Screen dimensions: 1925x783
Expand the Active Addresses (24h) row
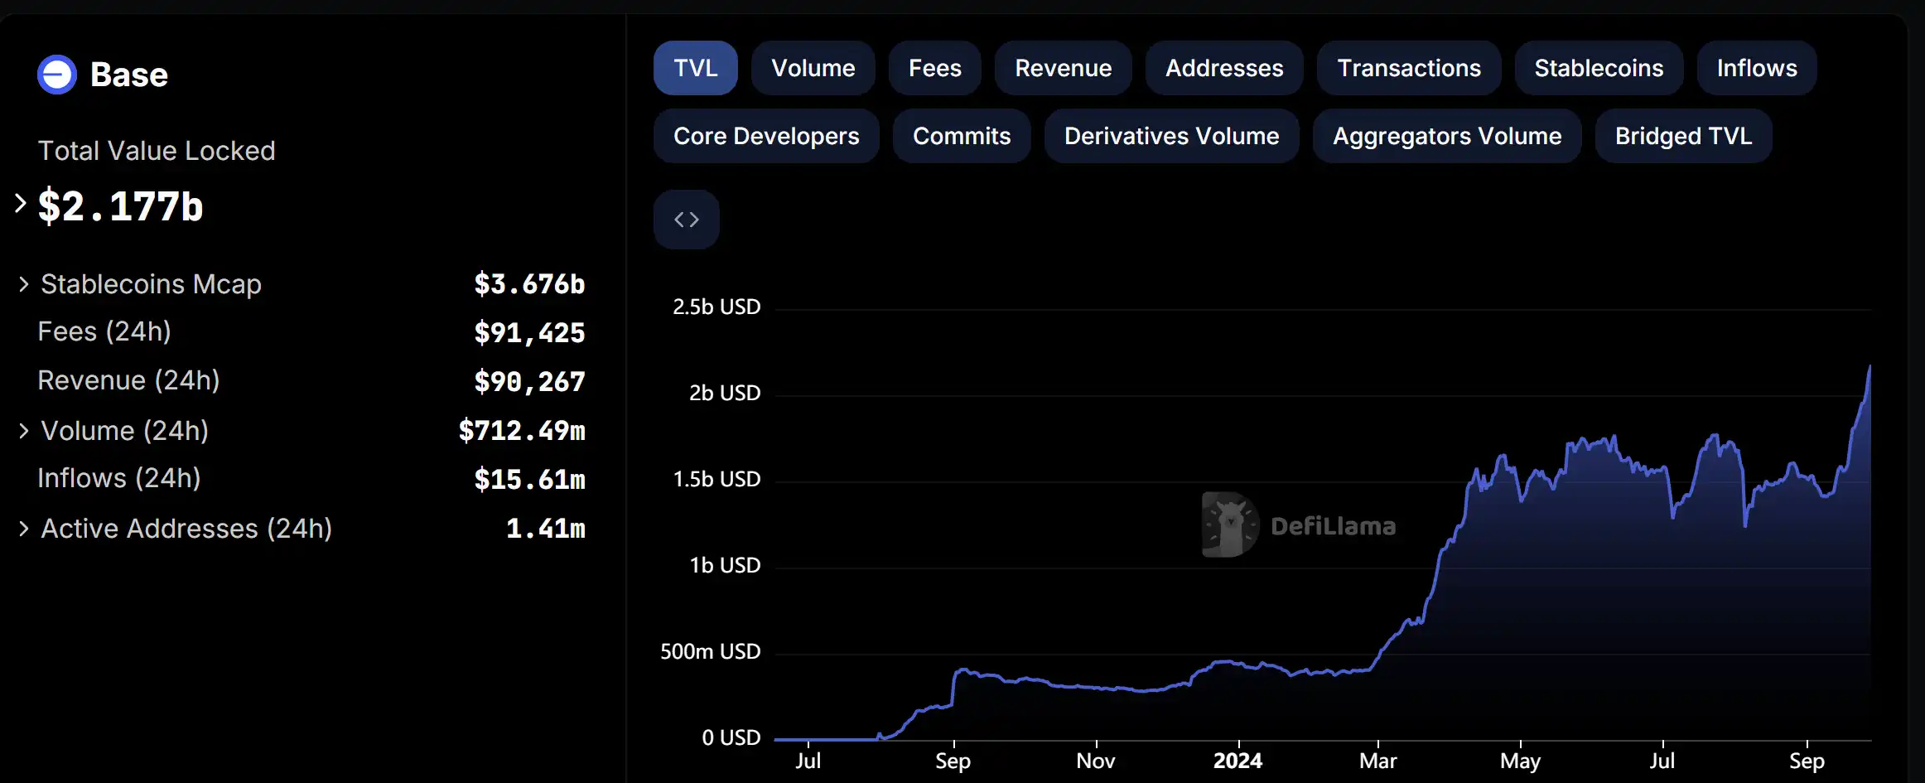pos(24,529)
